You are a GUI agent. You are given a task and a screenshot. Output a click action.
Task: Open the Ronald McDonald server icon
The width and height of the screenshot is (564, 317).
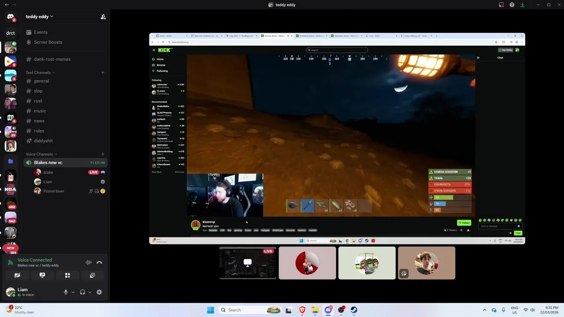(11, 145)
